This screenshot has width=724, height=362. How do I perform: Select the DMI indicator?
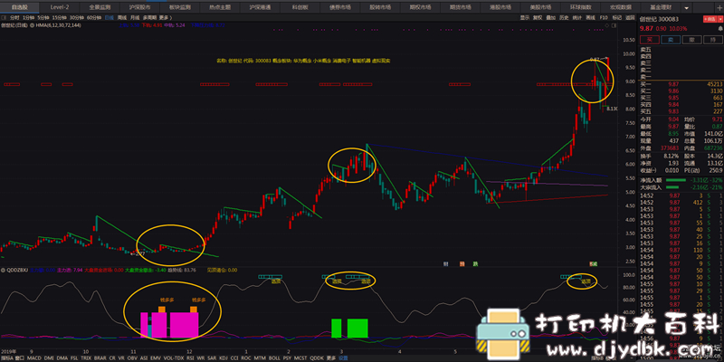[49, 357]
